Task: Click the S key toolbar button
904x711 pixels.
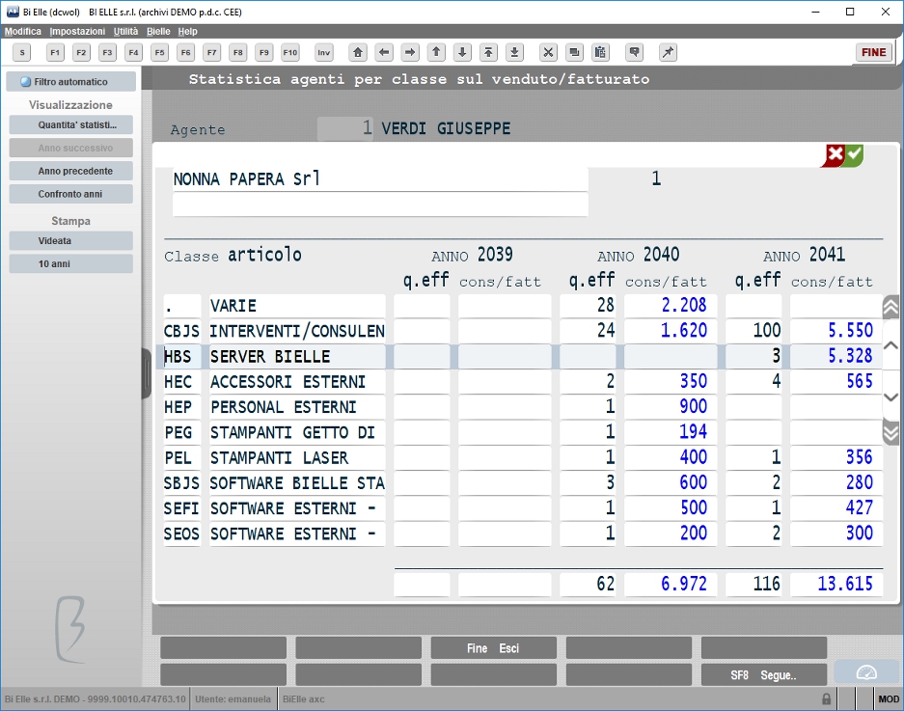Action: click(x=22, y=52)
